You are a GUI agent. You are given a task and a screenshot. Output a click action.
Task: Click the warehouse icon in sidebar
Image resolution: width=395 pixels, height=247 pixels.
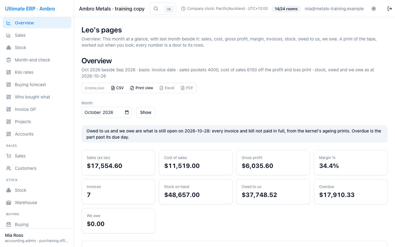pos(9,203)
